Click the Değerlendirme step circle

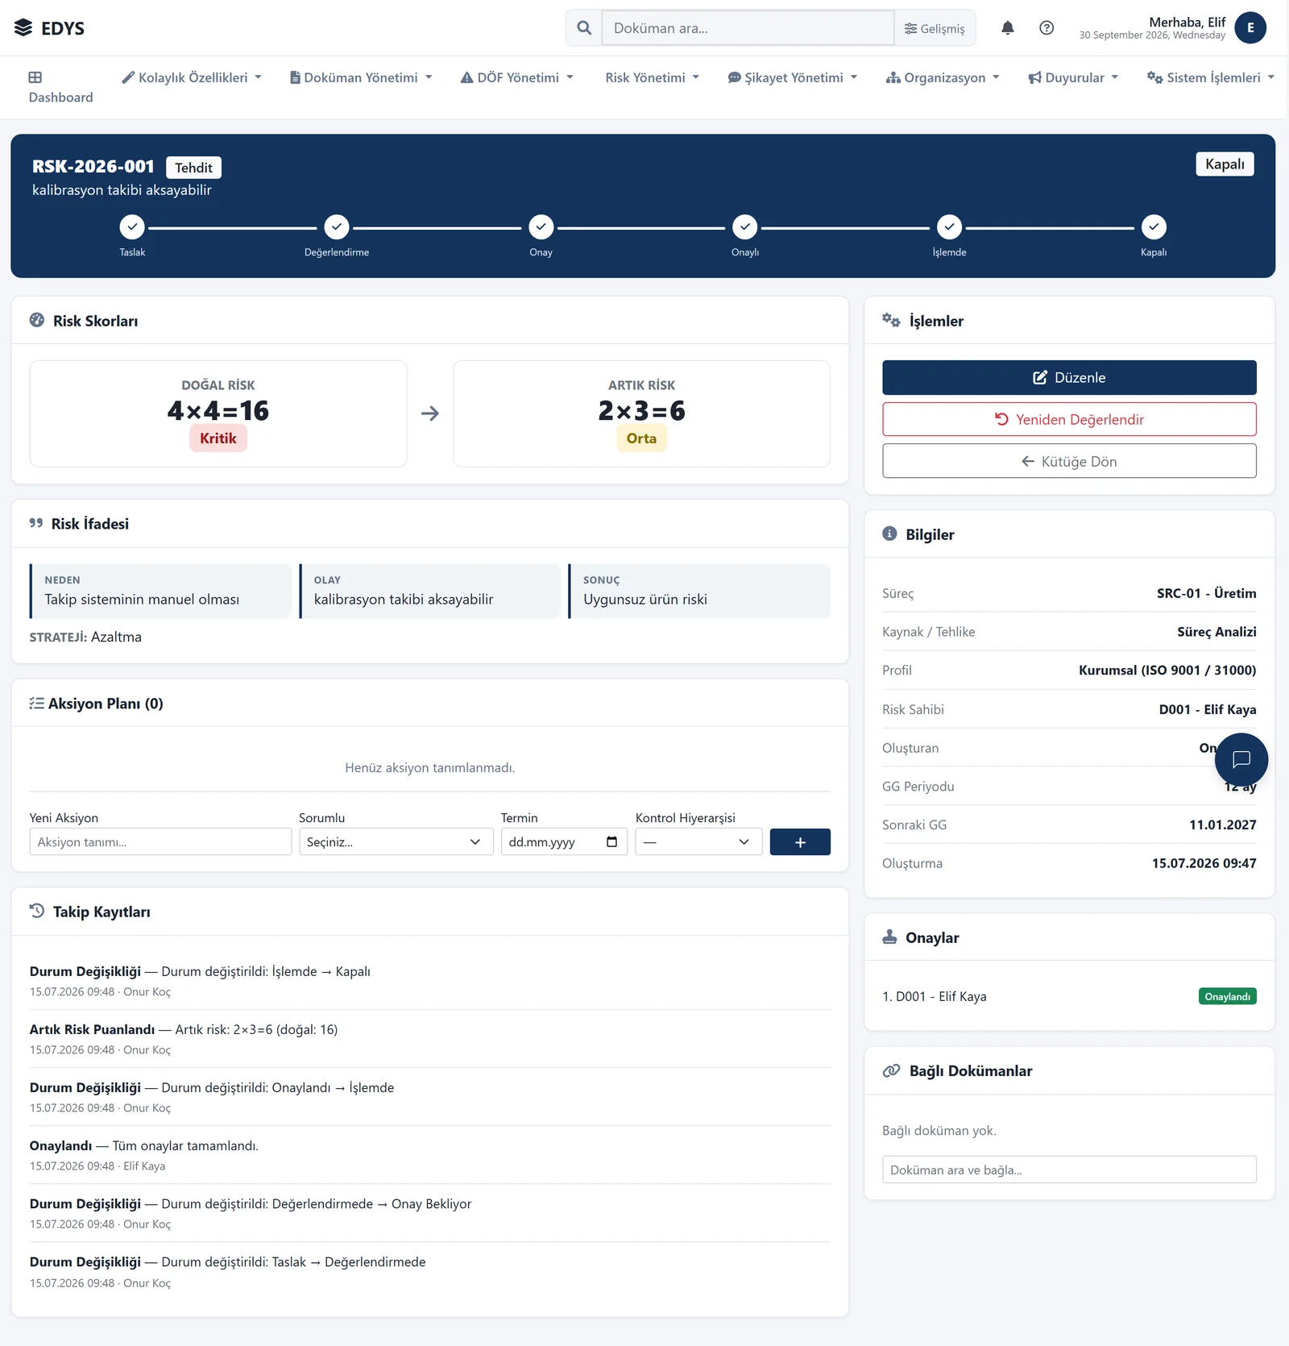pyautogui.click(x=337, y=227)
